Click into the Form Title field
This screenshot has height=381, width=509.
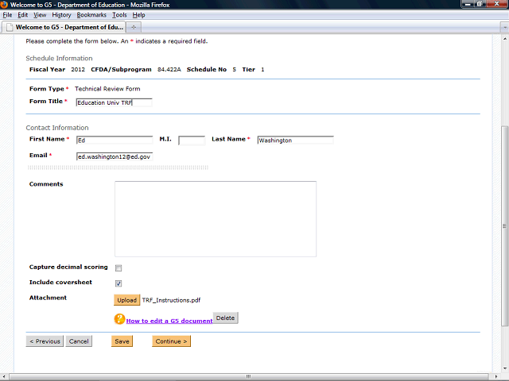[114, 102]
